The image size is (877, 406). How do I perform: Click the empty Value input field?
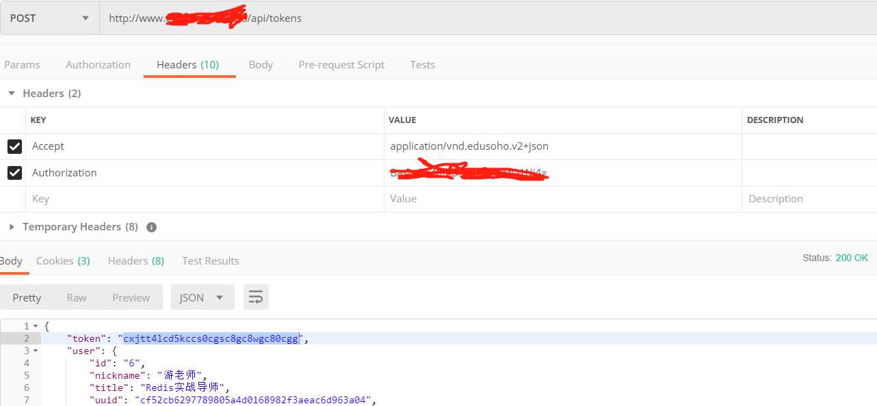tap(563, 199)
